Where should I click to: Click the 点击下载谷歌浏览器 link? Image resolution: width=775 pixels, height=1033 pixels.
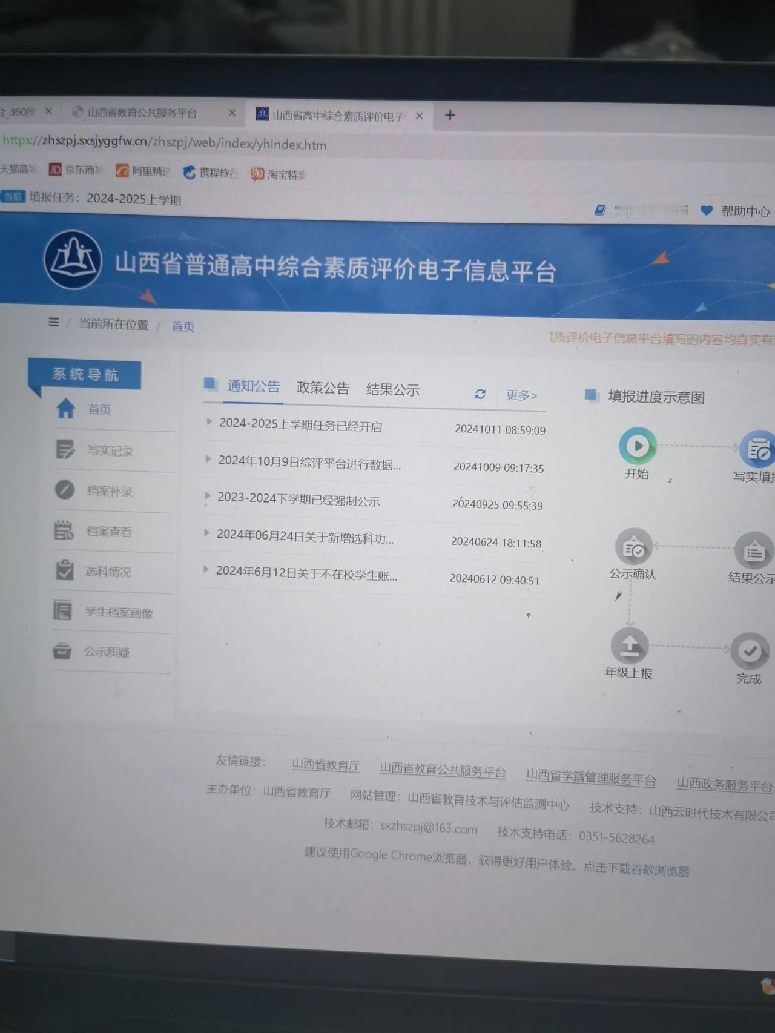[x=636, y=869]
